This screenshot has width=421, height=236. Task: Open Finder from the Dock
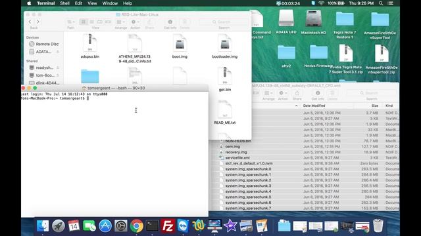click(43, 226)
